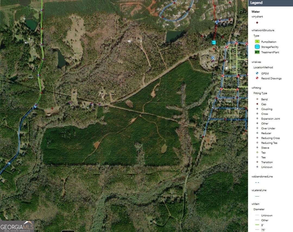Screen dimensions: 293x232
Task: Click the wHydrant red cross legend symbol
Action: 257,23
